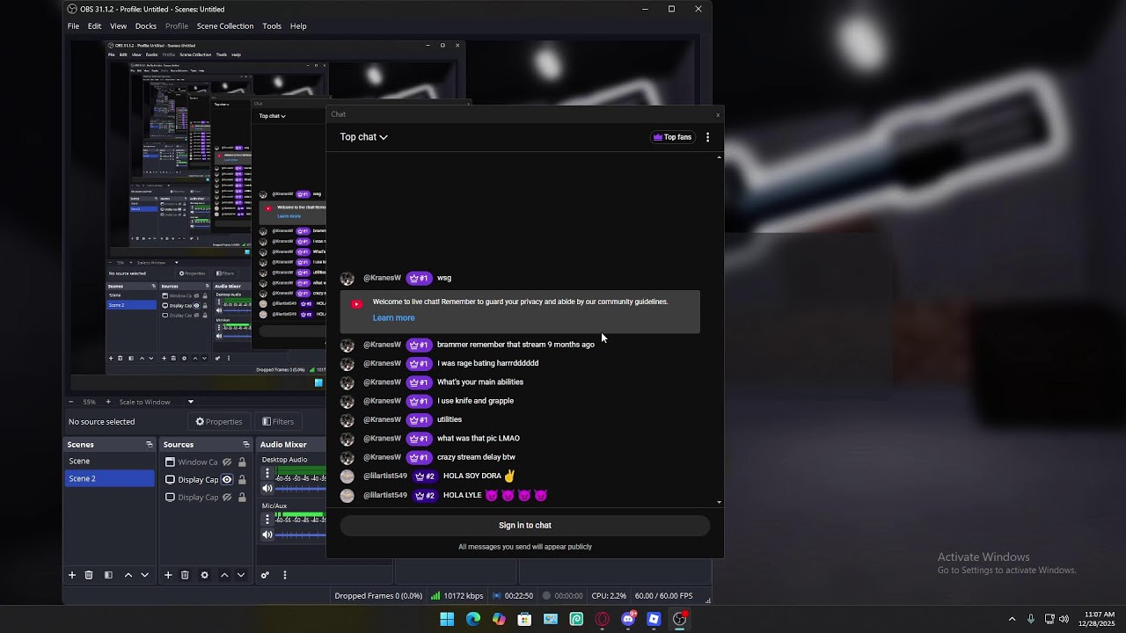This screenshot has height=633, width=1126.
Task: Mute Desktop Audio speaker icon
Action: tap(267, 489)
